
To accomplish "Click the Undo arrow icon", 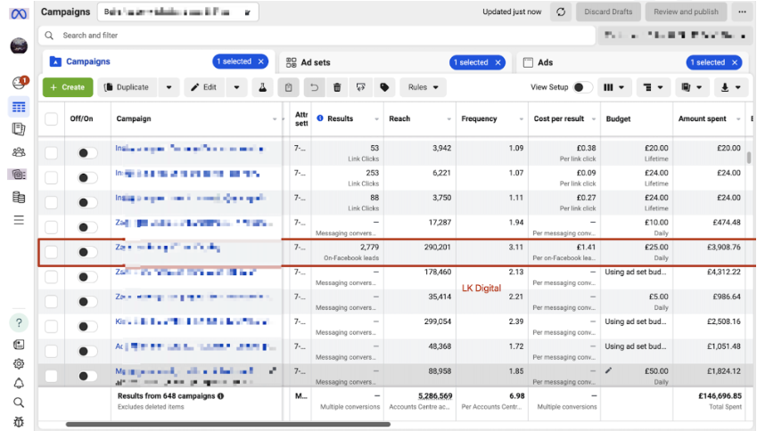I will click(314, 87).
